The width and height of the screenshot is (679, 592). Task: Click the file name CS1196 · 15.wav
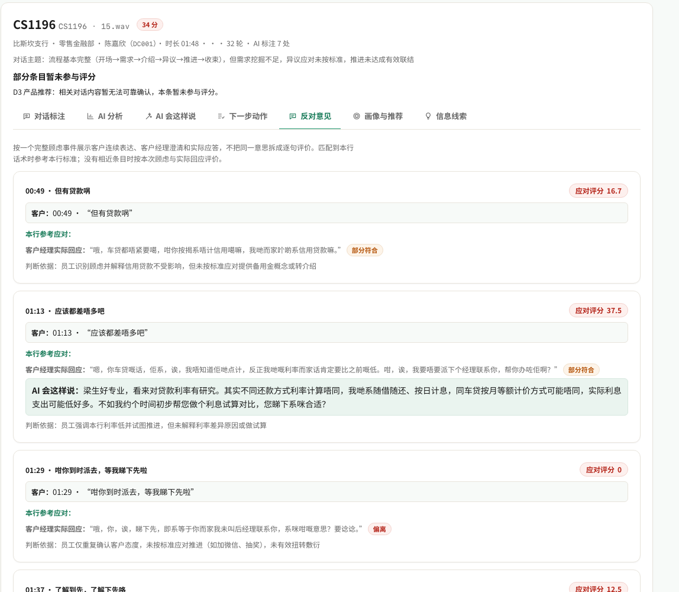click(x=94, y=27)
